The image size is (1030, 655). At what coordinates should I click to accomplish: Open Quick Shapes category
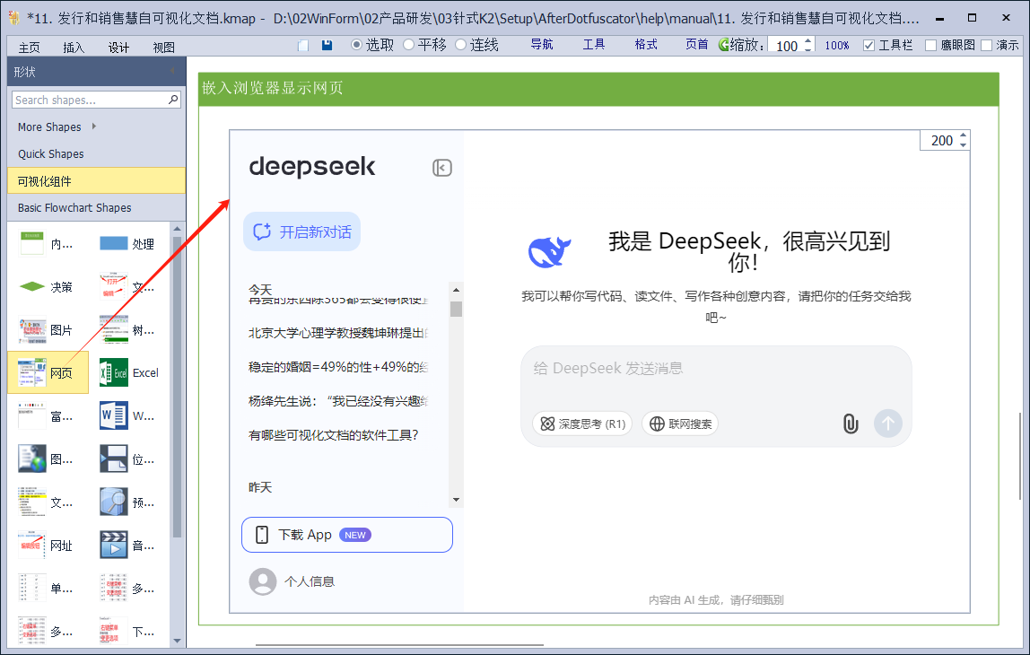coord(97,153)
